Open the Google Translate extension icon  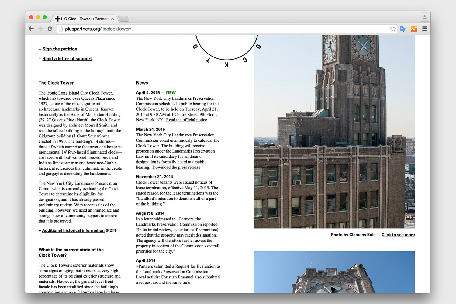[x=403, y=29]
